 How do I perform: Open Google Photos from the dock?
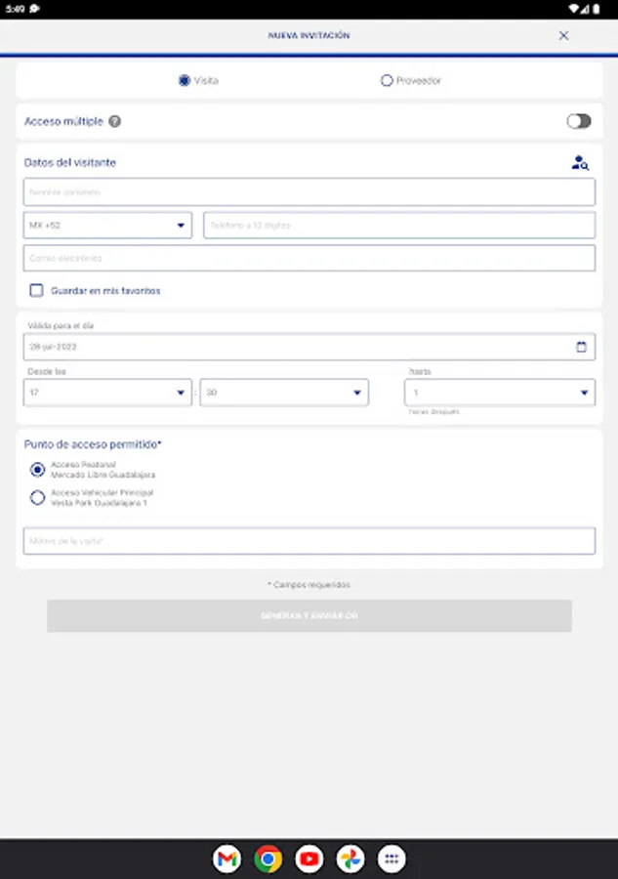350,858
